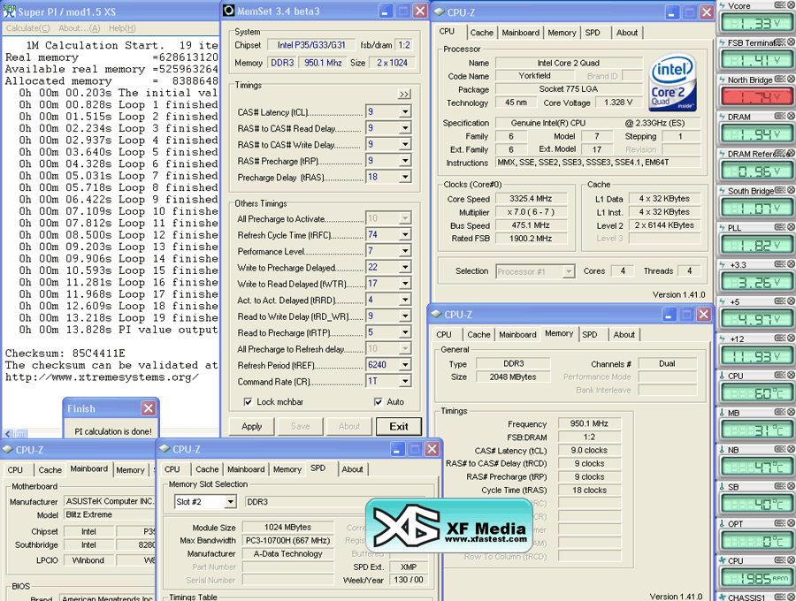Open the MB temperature settings icon
The width and height of the screenshot is (796, 601).
click(780, 413)
